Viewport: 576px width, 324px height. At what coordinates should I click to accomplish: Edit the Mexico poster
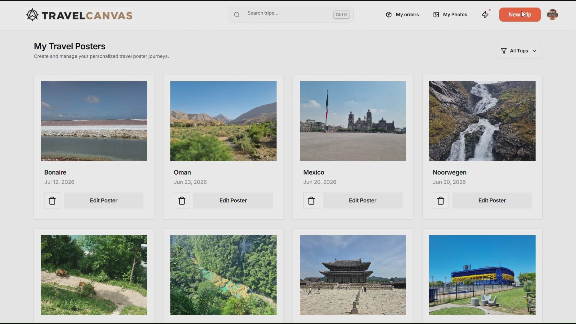coord(362,201)
